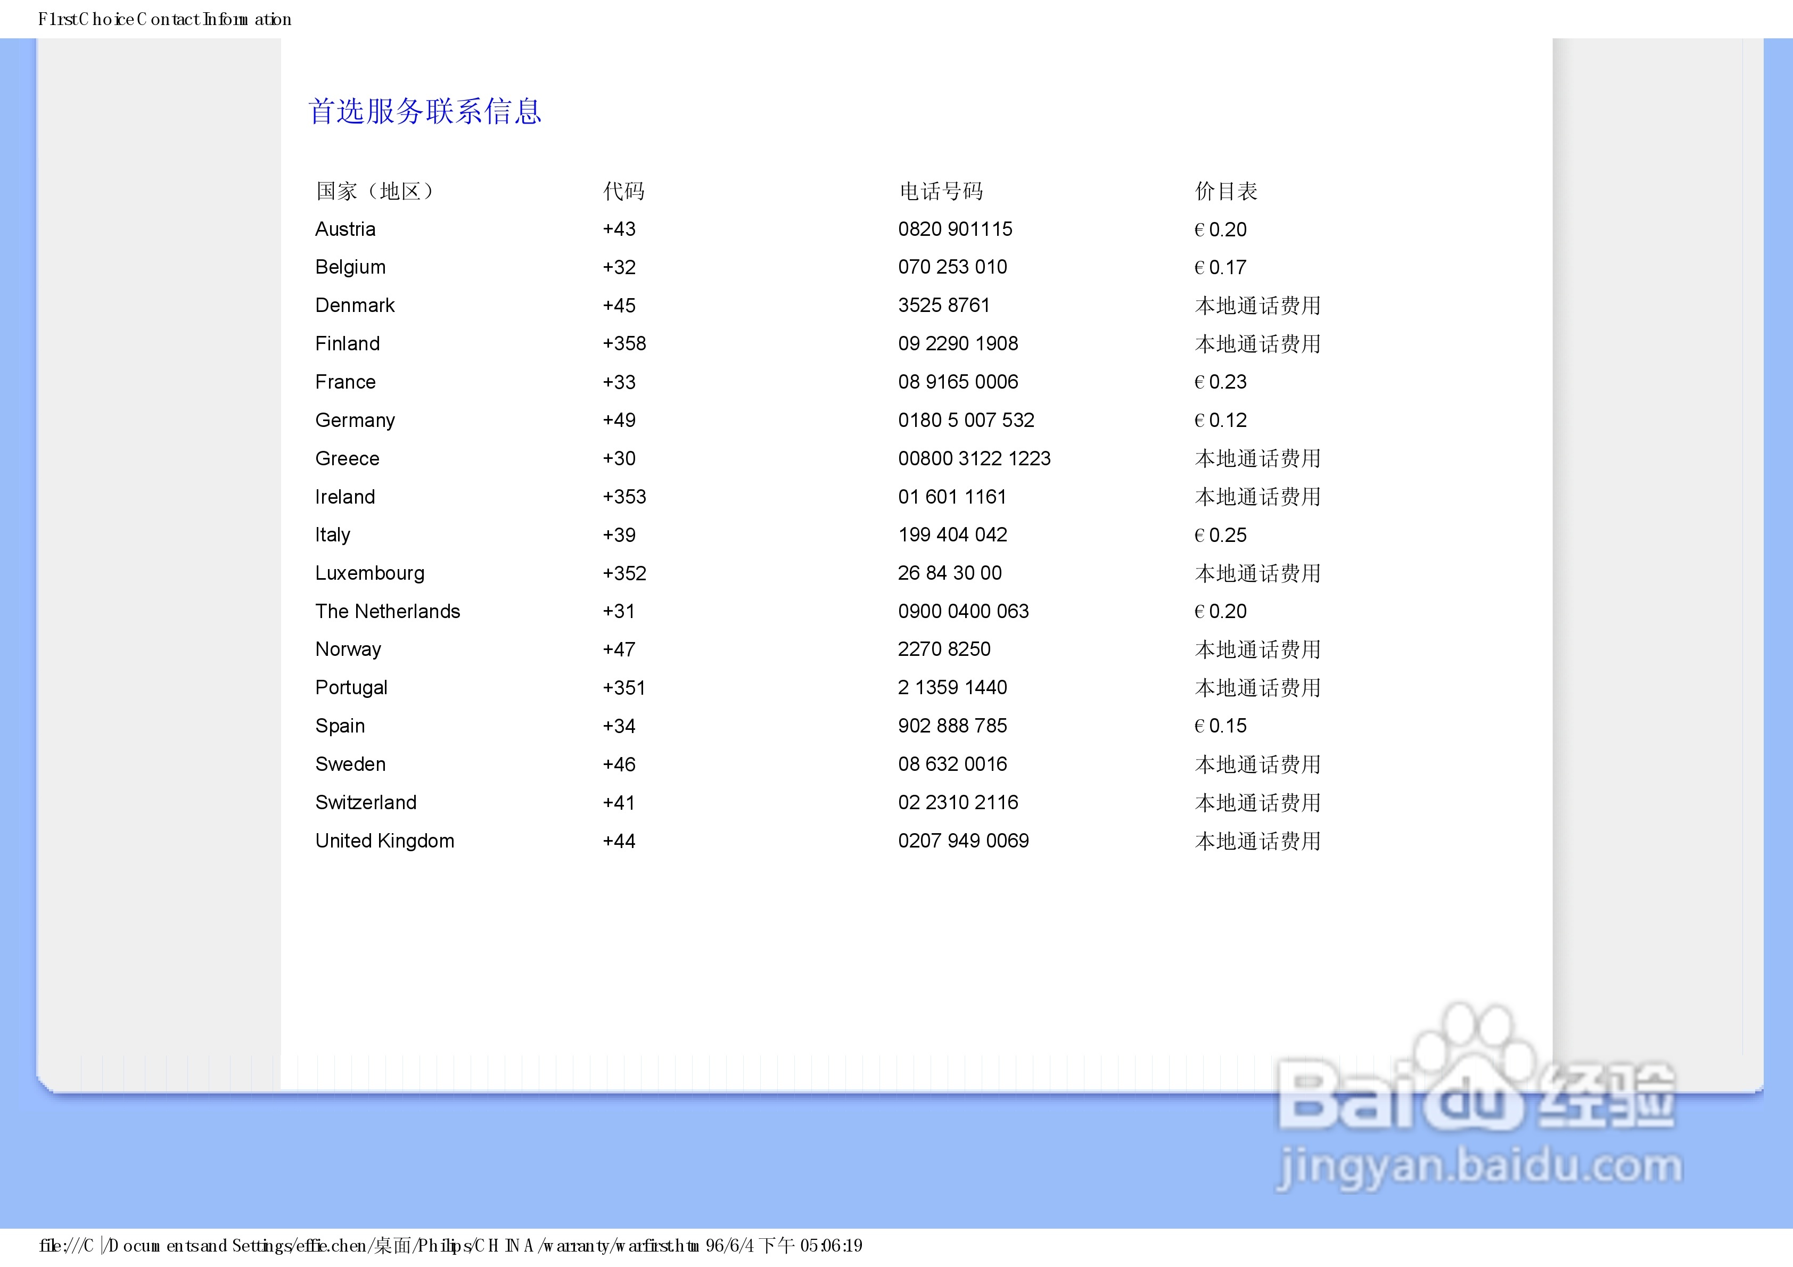1793x1267 pixels.
Task: Click the Austria row entry
Action: [x=345, y=229]
